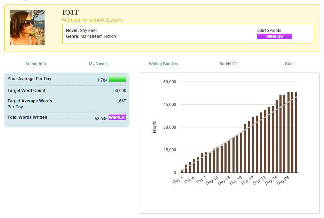Click the profile photo thumbnail
Image resolution: width=324 pixels, height=218 pixels.
tap(27, 27)
